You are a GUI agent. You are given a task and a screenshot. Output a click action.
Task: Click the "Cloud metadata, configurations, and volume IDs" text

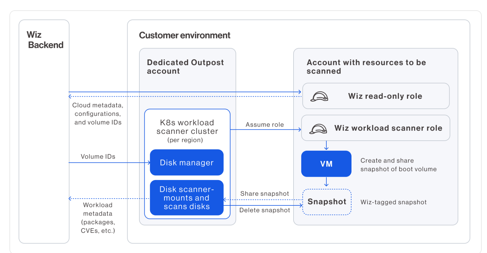pyautogui.click(x=98, y=114)
